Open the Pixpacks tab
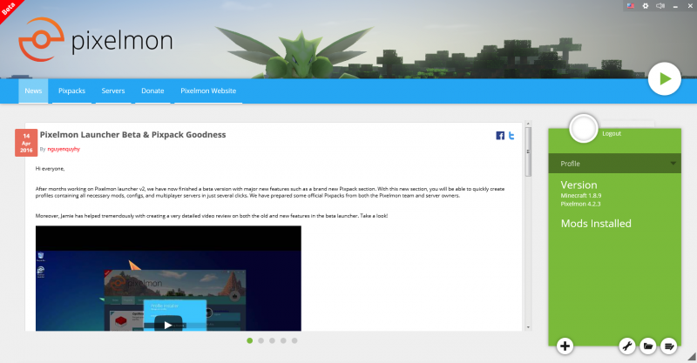 tap(71, 91)
